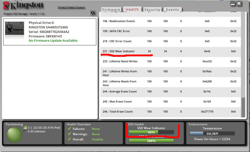
Task: Select the Kingston SSD drive thumbnail
Action: 15,28
